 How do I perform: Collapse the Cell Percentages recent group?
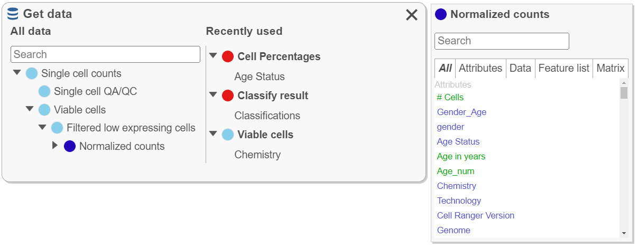coord(213,56)
